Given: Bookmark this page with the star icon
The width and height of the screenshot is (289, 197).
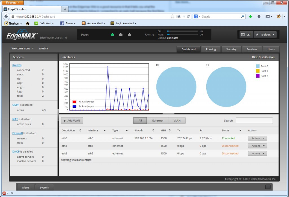Looking at the screenshot, I should coord(172,17).
